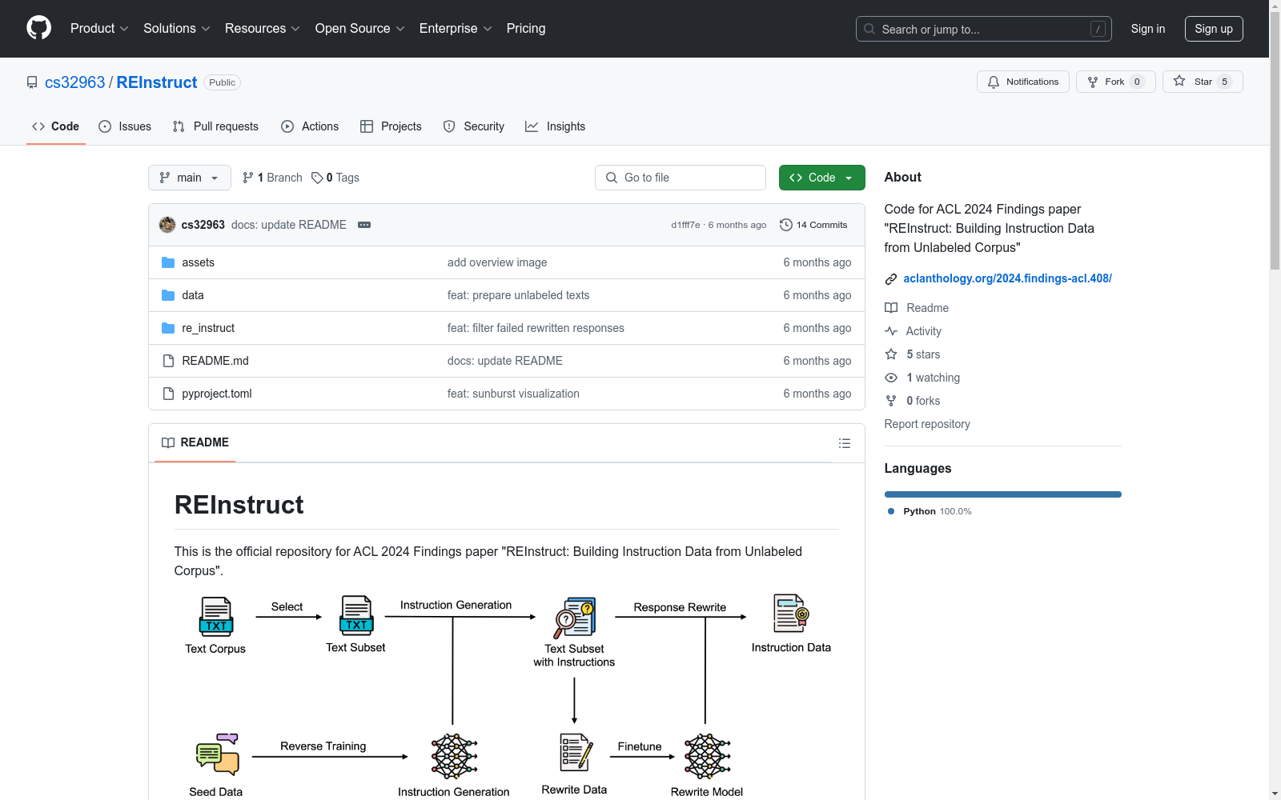View the 14 Commits history
The width and height of the screenshot is (1281, 800).
[x=813, y=225]
